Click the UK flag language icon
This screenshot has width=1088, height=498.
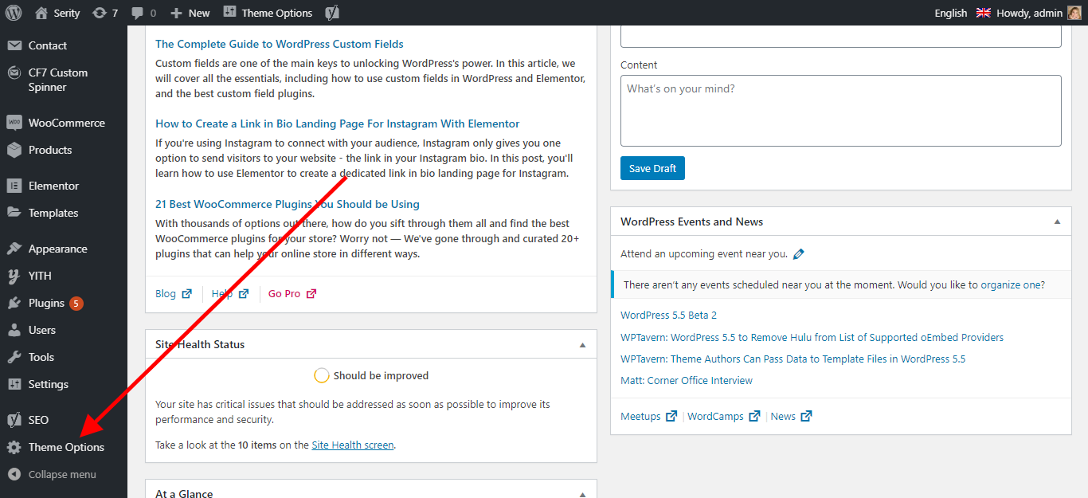[x=983, y=13]
